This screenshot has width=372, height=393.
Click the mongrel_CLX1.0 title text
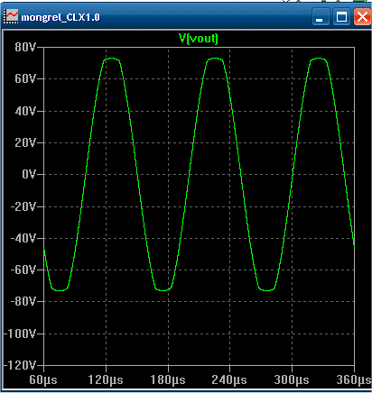click(x=60, y=17)
